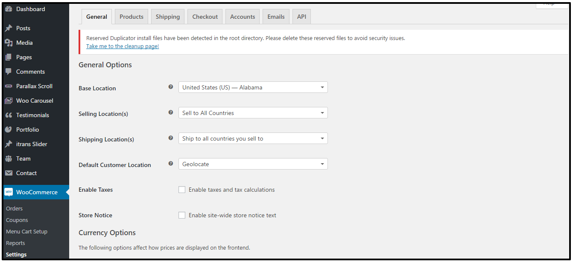Click the Portfolio icon in sidebar
The image size is (573, 262).
coord(9,130)
